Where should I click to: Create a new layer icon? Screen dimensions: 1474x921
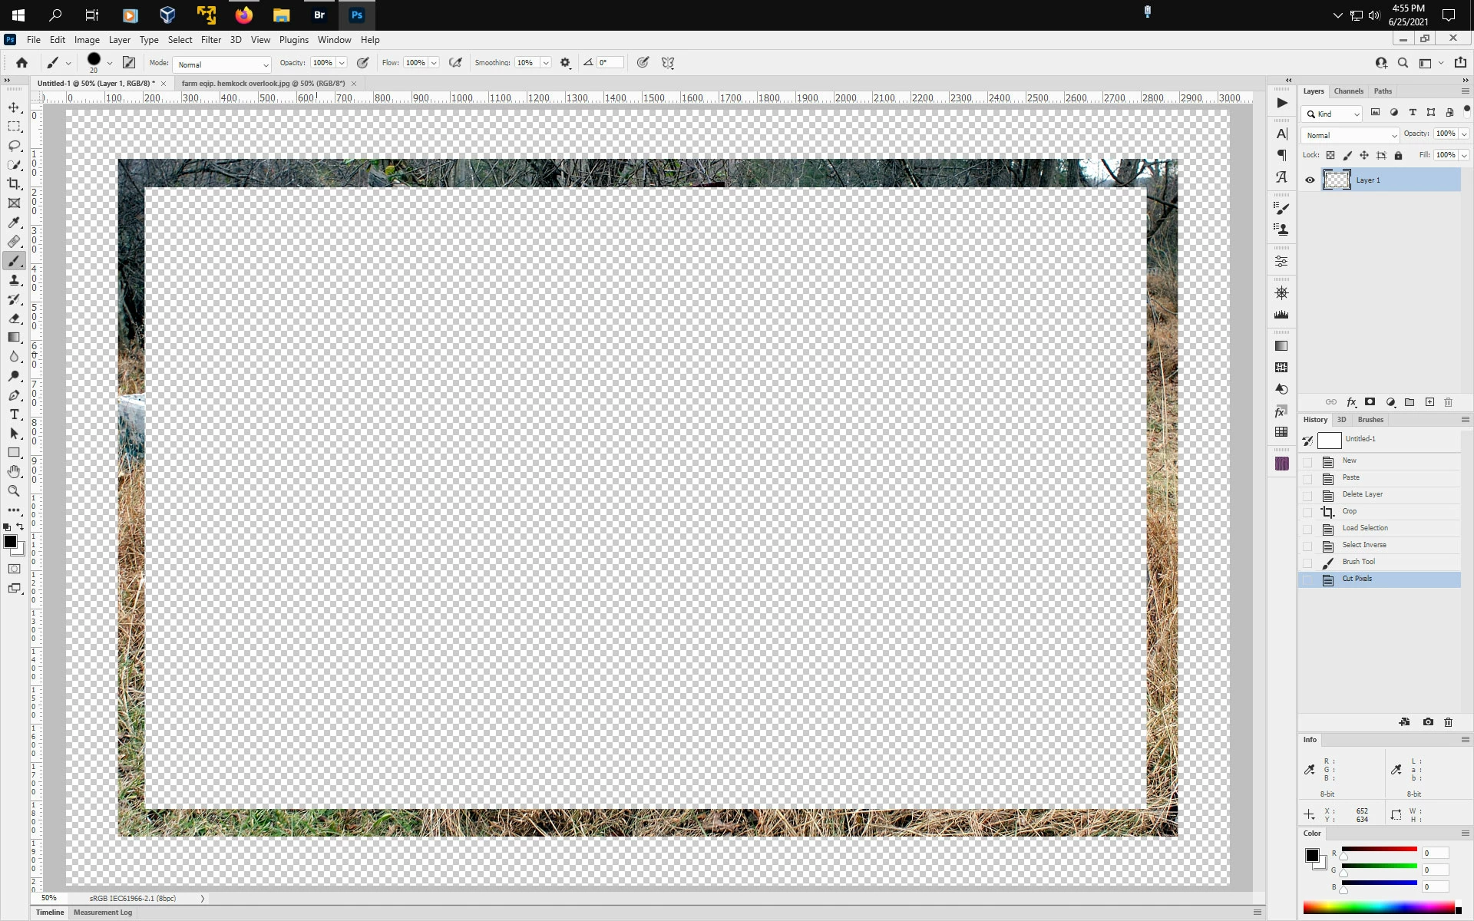tap(1429, 402)
